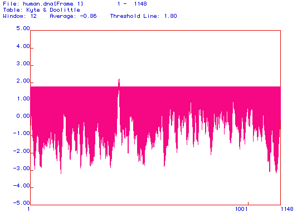Select the Threshold Line 1.80 value
This screenshot has height=217, width=297.
pyautogui.click(x=171, y=16)
